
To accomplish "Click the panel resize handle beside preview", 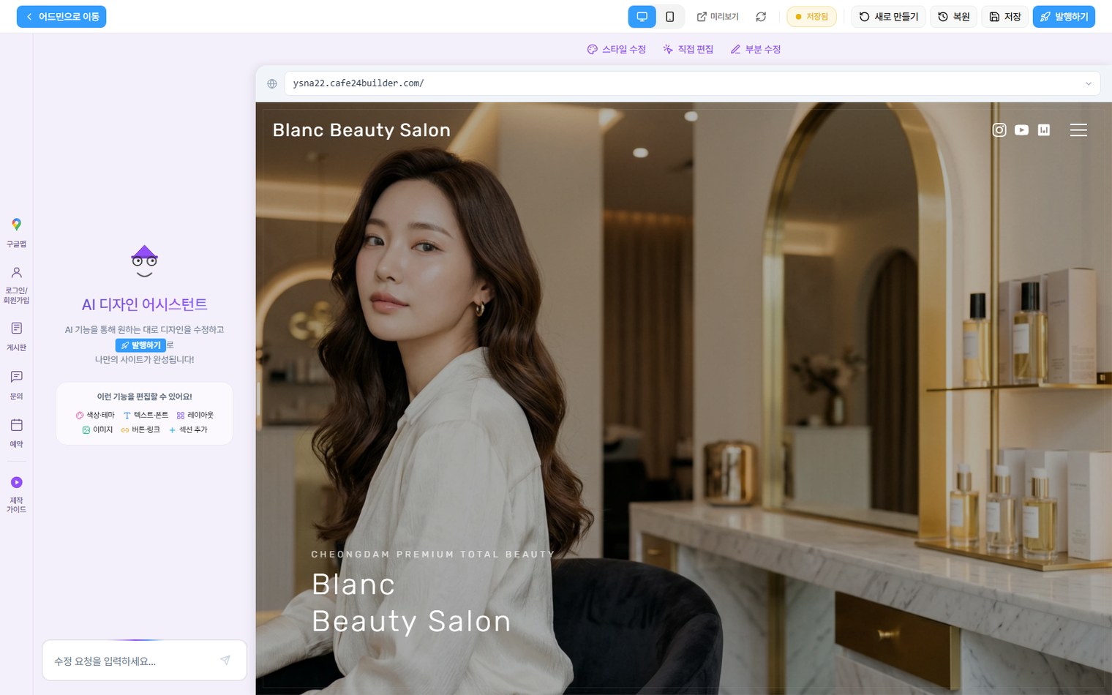I will [x=258, y=397].
